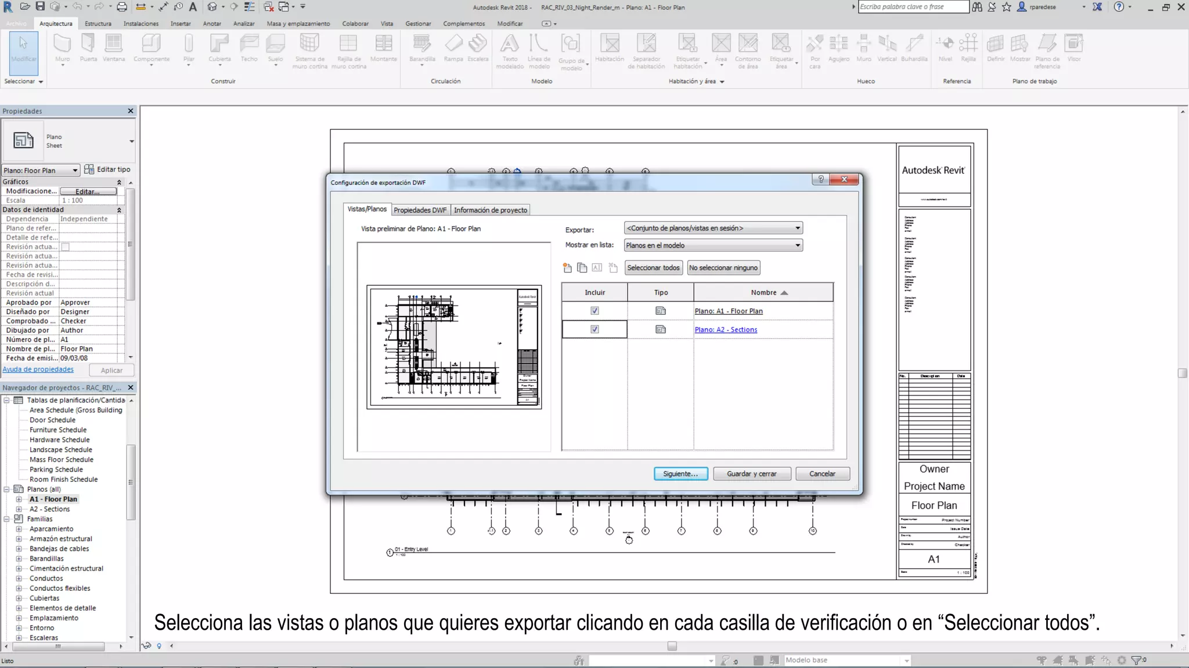
Task: Select the Puerta door tool
Action: (x=88, y=44)
